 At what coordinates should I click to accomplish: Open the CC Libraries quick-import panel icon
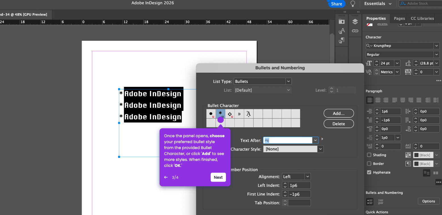(342, 22)
